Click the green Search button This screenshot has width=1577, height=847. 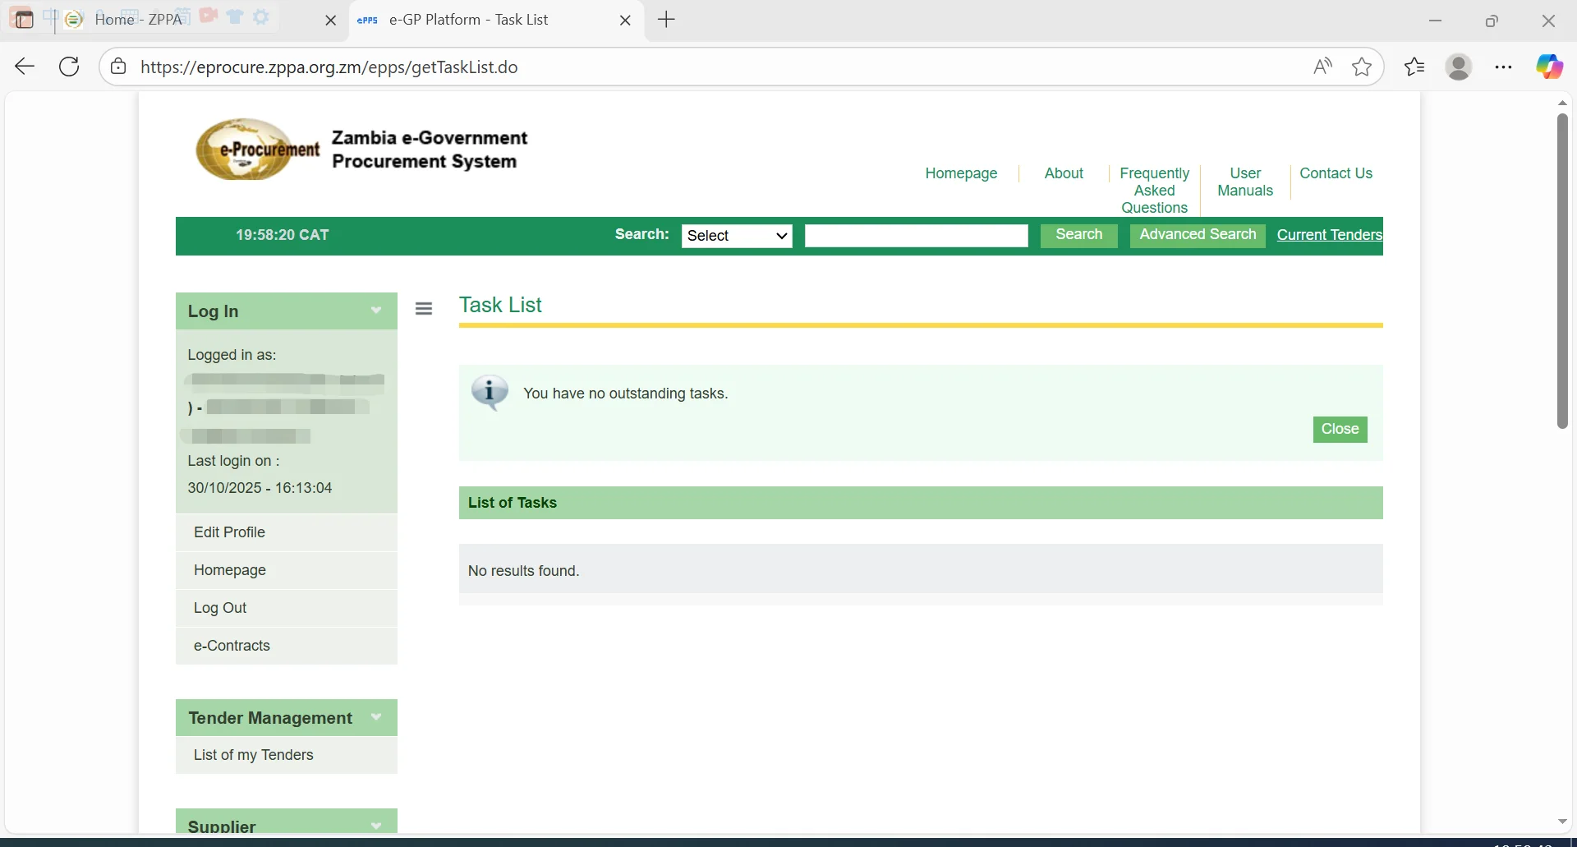coord(1078,235)
